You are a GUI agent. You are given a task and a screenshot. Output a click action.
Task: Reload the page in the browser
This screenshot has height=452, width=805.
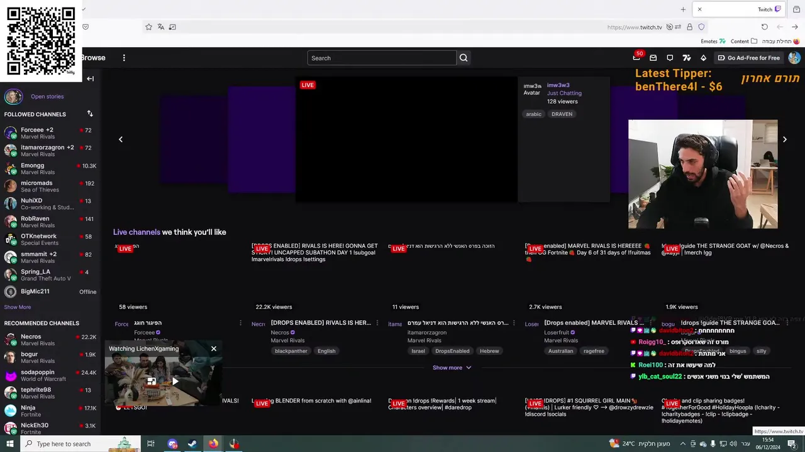click(764, 27)
